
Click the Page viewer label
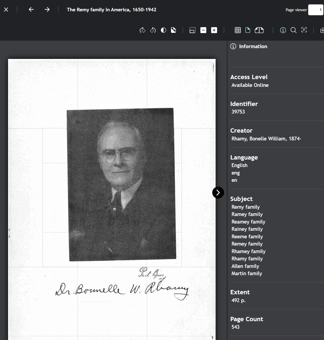tap(296, 10)
